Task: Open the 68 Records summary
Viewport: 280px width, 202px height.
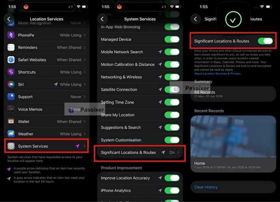Action: [x=233, y=94]
